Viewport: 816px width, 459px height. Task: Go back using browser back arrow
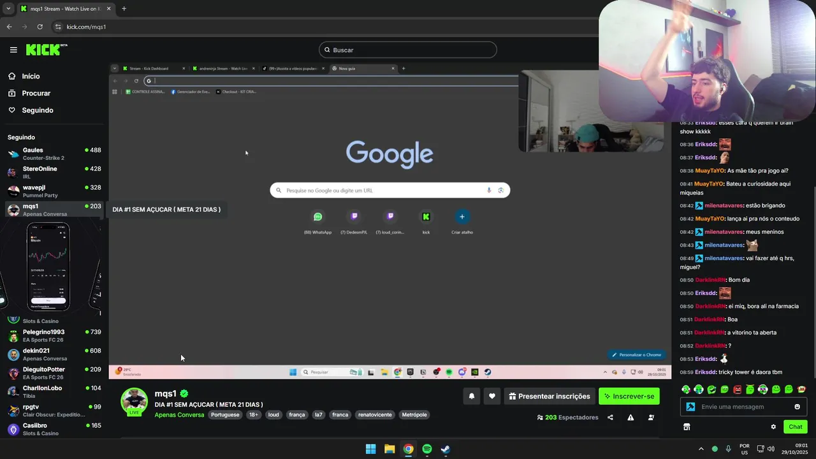pos(10,27)
